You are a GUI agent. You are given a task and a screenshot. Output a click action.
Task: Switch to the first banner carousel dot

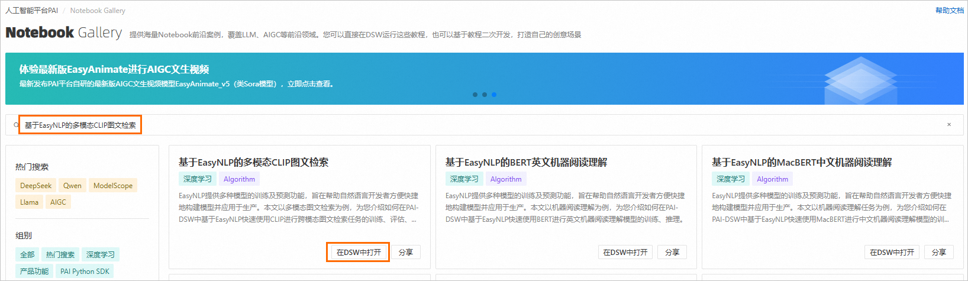[475, 95]
